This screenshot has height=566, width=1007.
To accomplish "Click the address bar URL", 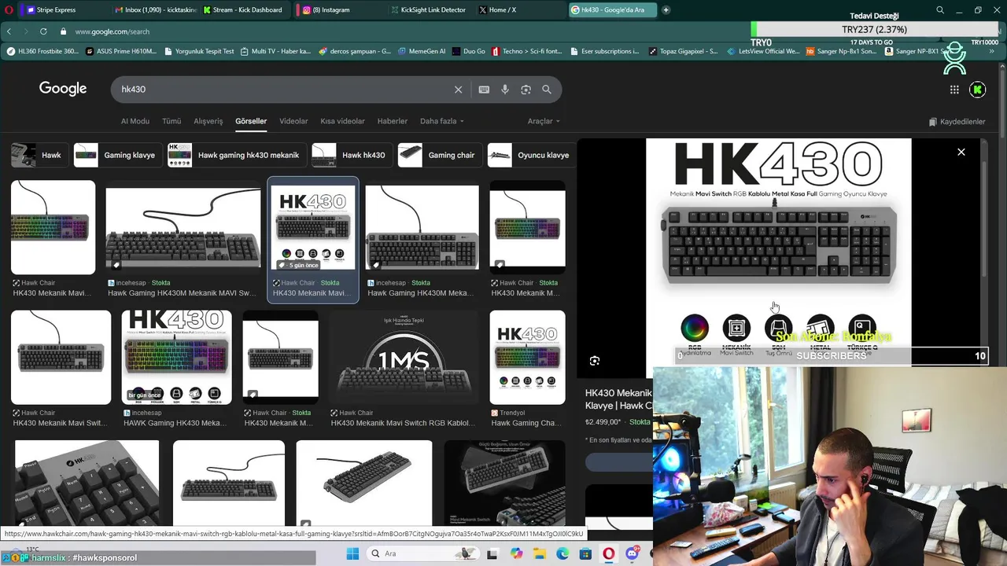I will [113, 31].
